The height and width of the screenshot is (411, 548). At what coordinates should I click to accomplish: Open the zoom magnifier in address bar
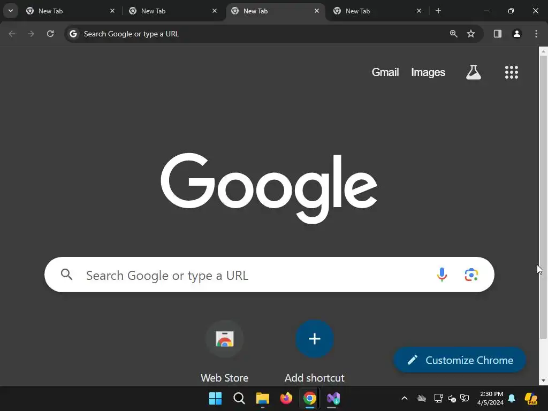click(x=454, y=34)
